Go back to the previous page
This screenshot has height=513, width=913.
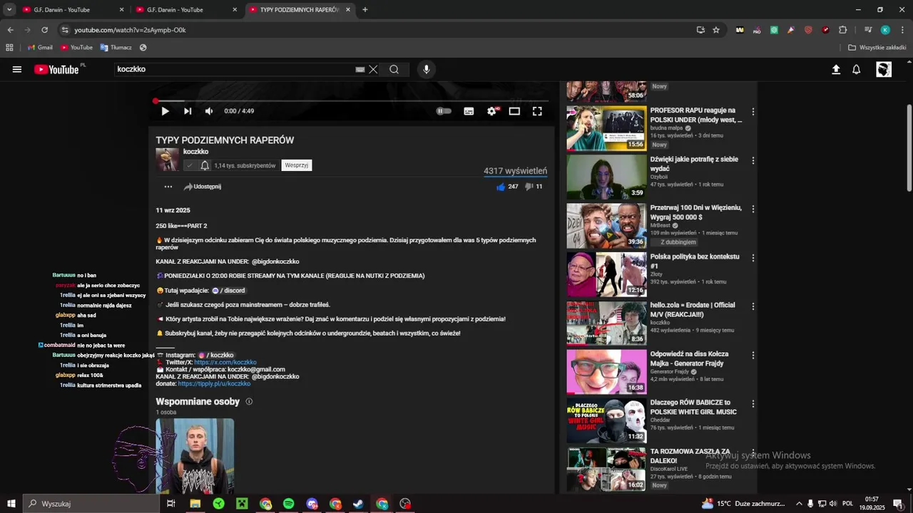tap(10, 30)
